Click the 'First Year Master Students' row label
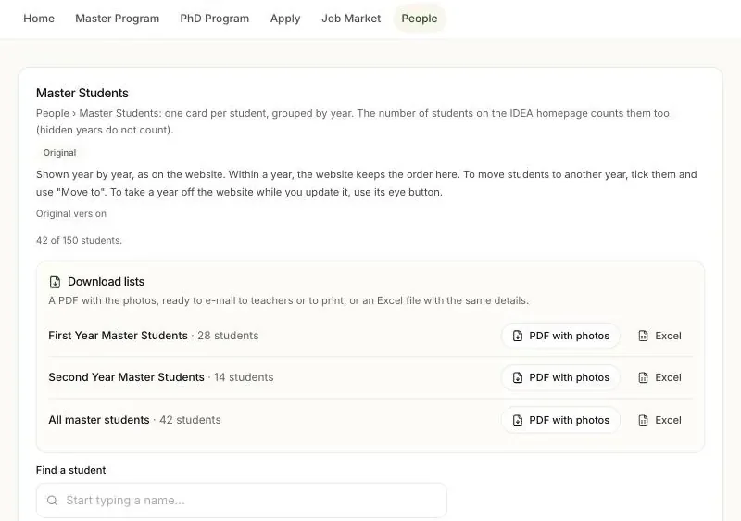Screen dimensions: 741x521 119,336
